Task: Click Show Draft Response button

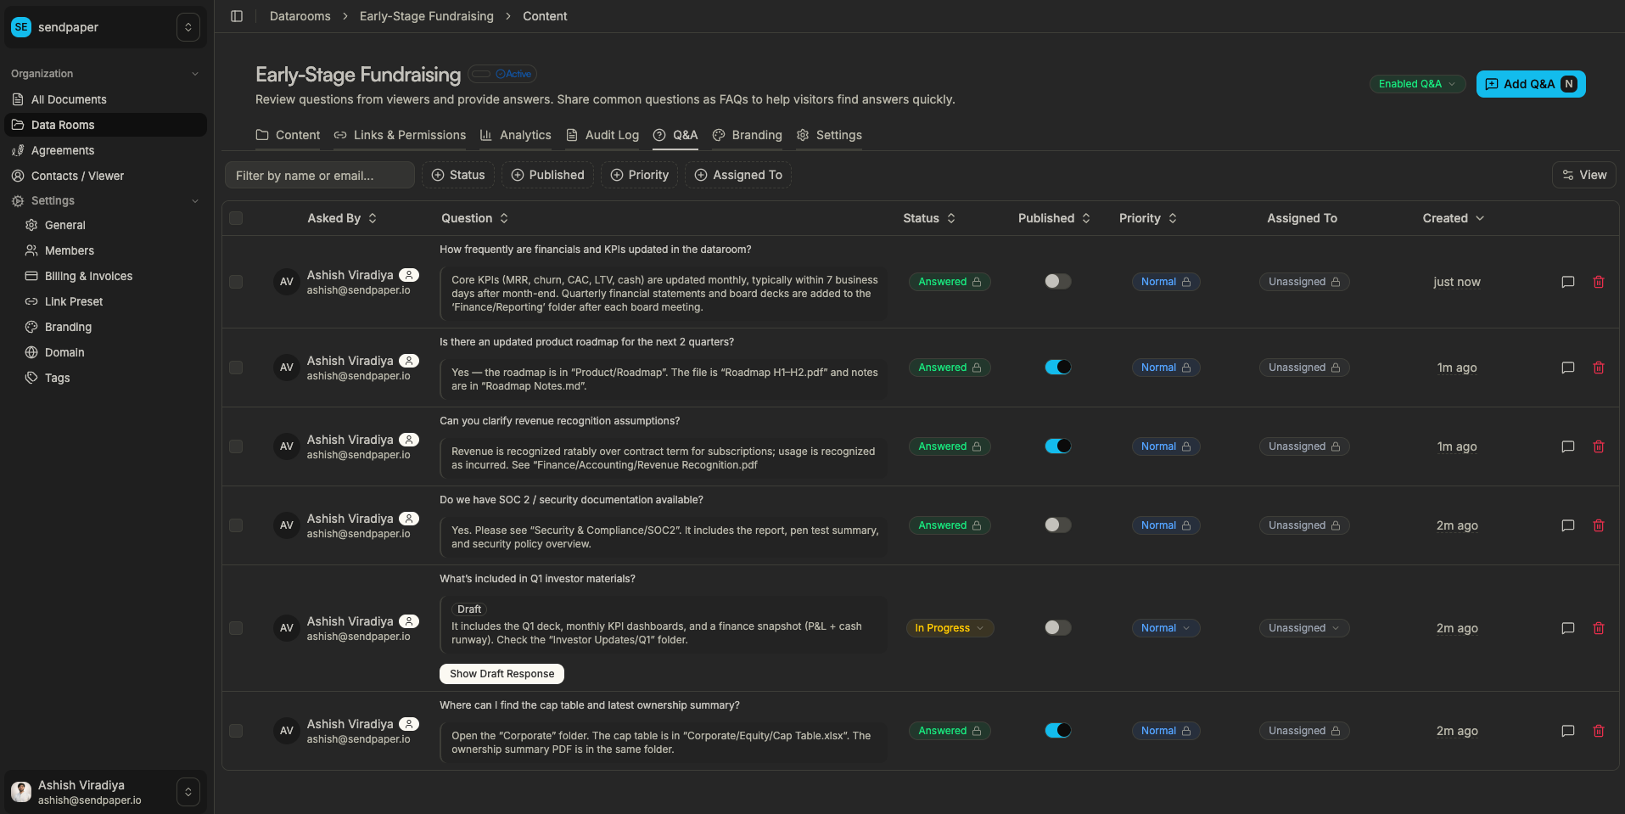Action: pos(501,673)
